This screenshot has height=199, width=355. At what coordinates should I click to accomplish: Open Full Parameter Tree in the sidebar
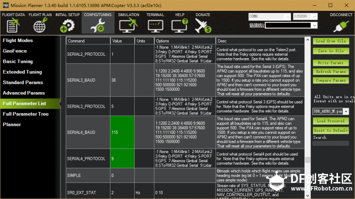tap(26, 114)
